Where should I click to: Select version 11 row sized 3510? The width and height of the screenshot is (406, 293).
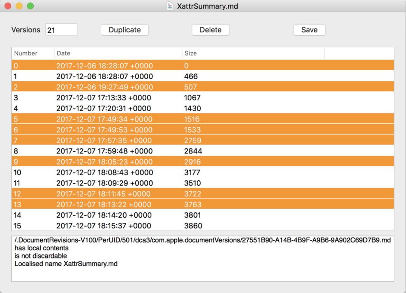tap(104, 183)
